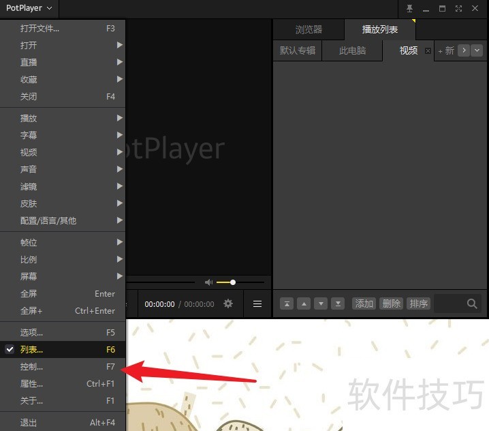
Task: Open the playlist tabs dropdown arrow
Action: [477, 50]
